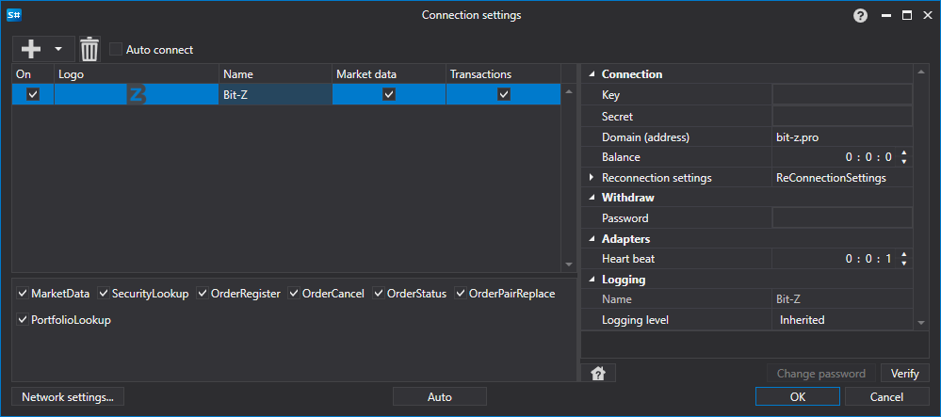
Task: Uncheck the OrderStatus checkbox
Action: tap(379, 294)
